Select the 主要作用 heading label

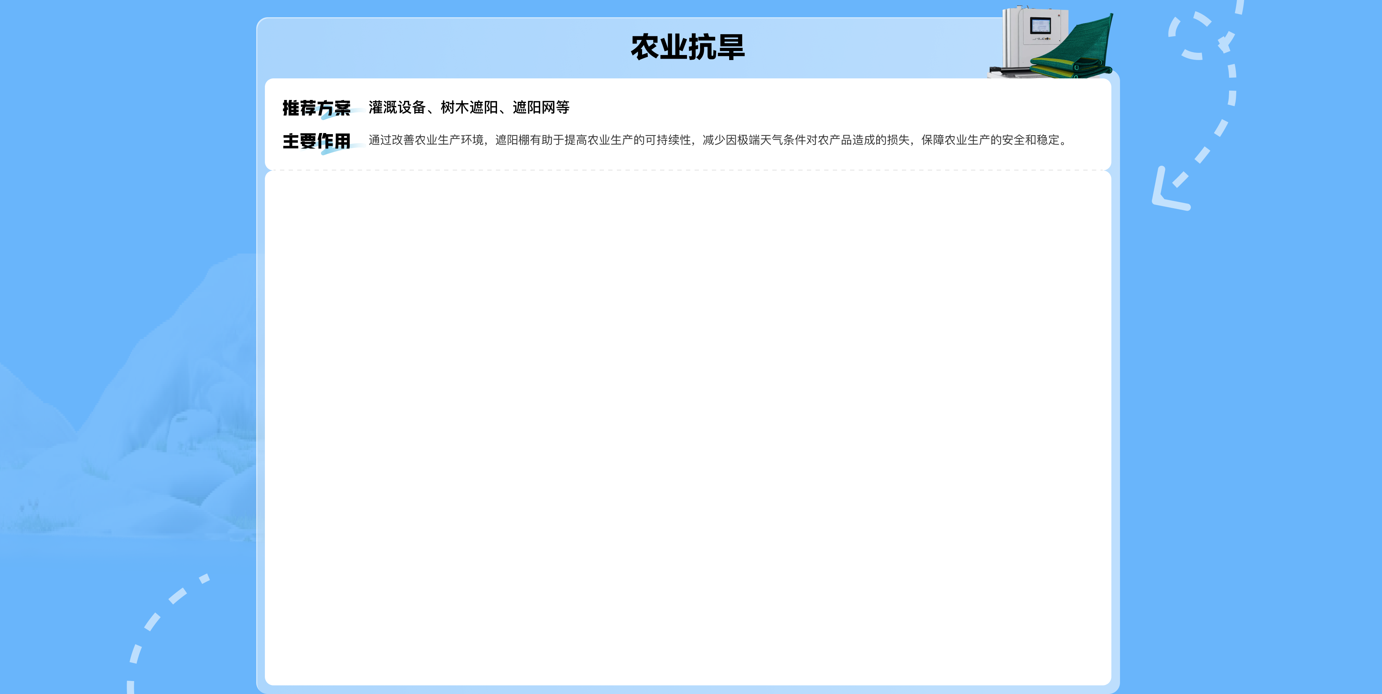coord(317,141)
